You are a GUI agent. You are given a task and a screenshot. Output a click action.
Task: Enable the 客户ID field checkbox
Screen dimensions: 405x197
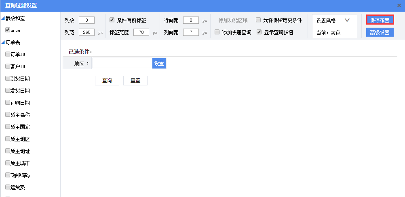[x=8, y=66]
